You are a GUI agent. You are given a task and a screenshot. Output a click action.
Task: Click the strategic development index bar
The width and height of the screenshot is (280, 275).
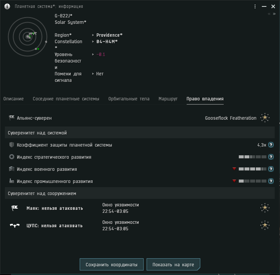[252, 157]
